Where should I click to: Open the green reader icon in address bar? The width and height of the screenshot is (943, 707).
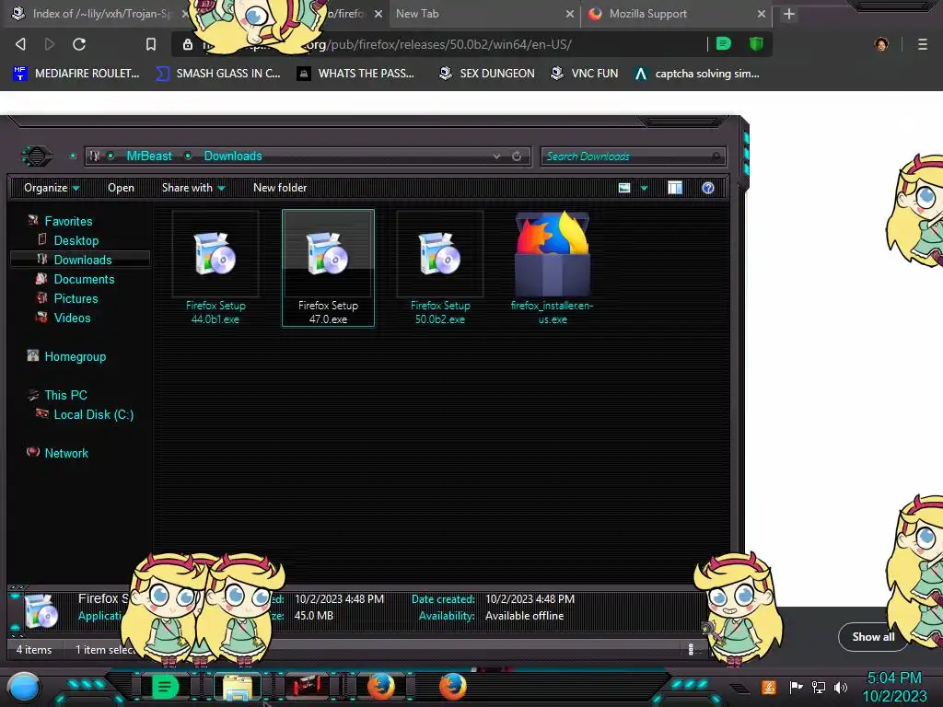pos(724,43)
